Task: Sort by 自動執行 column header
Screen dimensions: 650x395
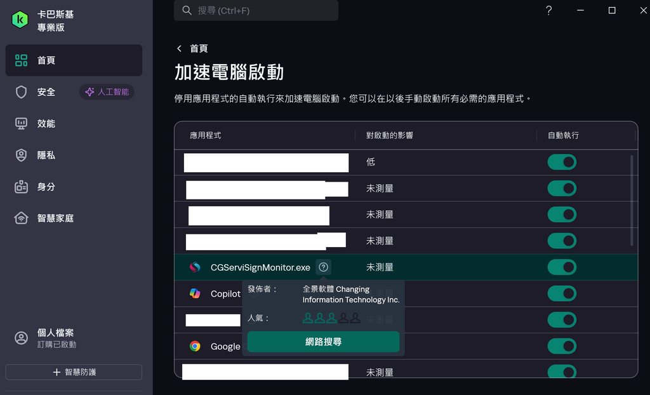Action: coord(564,135)
